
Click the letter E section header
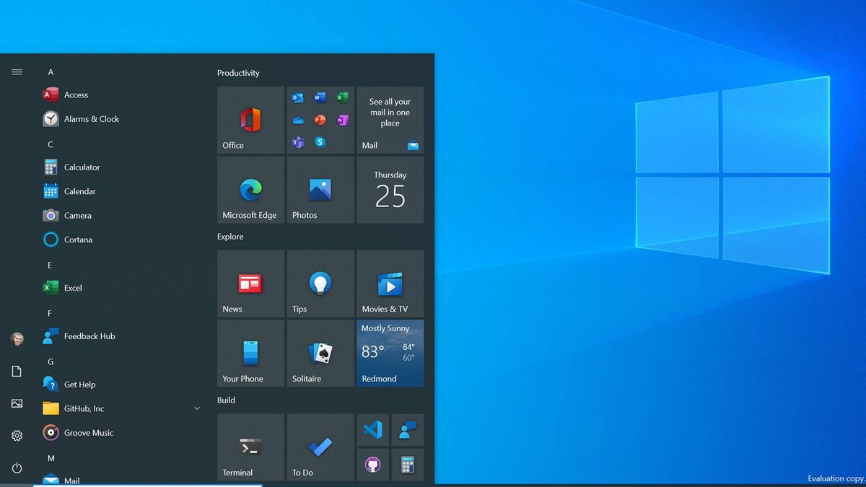point(50,265)
